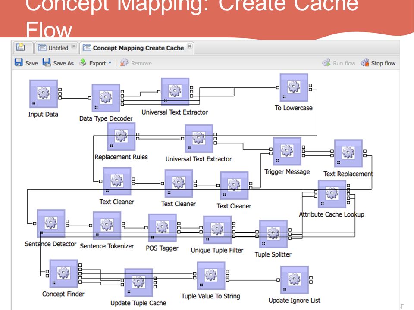Select the Update Ignore List node
Image resolution: width=414 pixels, height=310 pixels.
coord(295,280)
